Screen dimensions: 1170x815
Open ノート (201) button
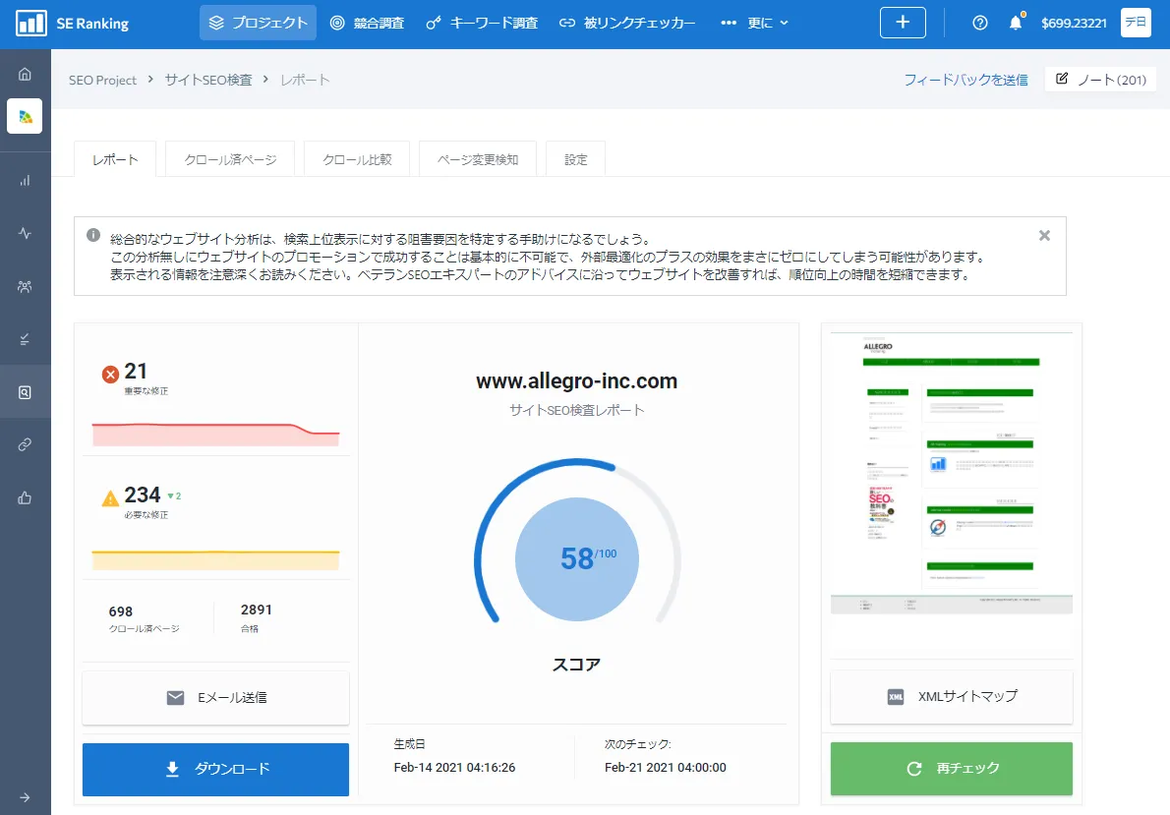tap(1100, 79)
